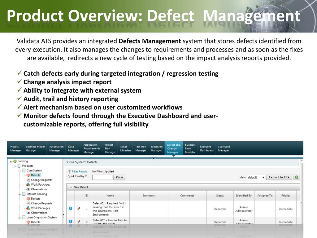The height and width of the screenshot is (238, 317).
Task: Open the Project Manager tab
Action: 15,148
